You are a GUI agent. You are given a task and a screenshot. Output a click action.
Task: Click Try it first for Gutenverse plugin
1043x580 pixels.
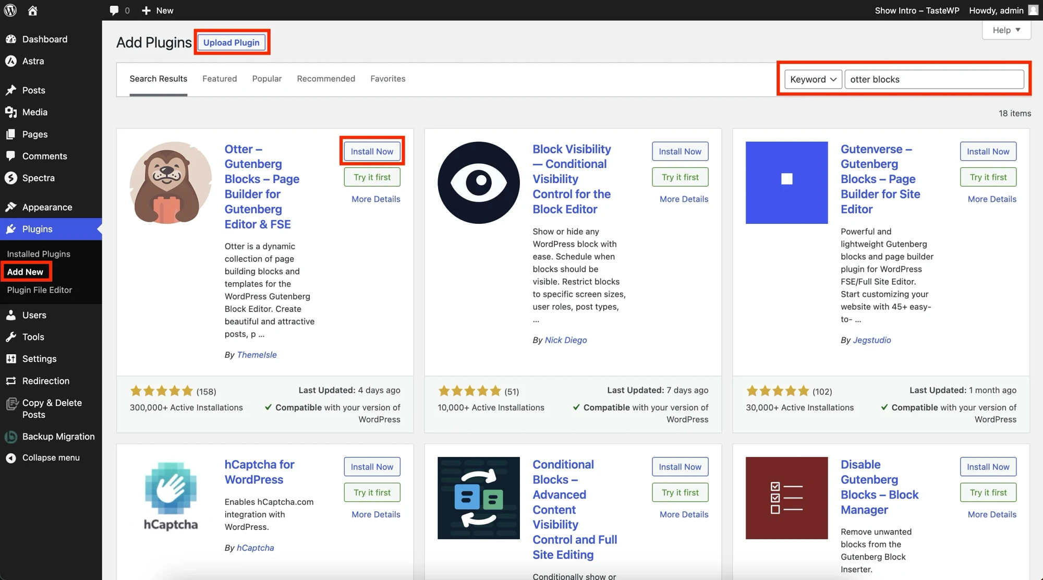point(988,176)
